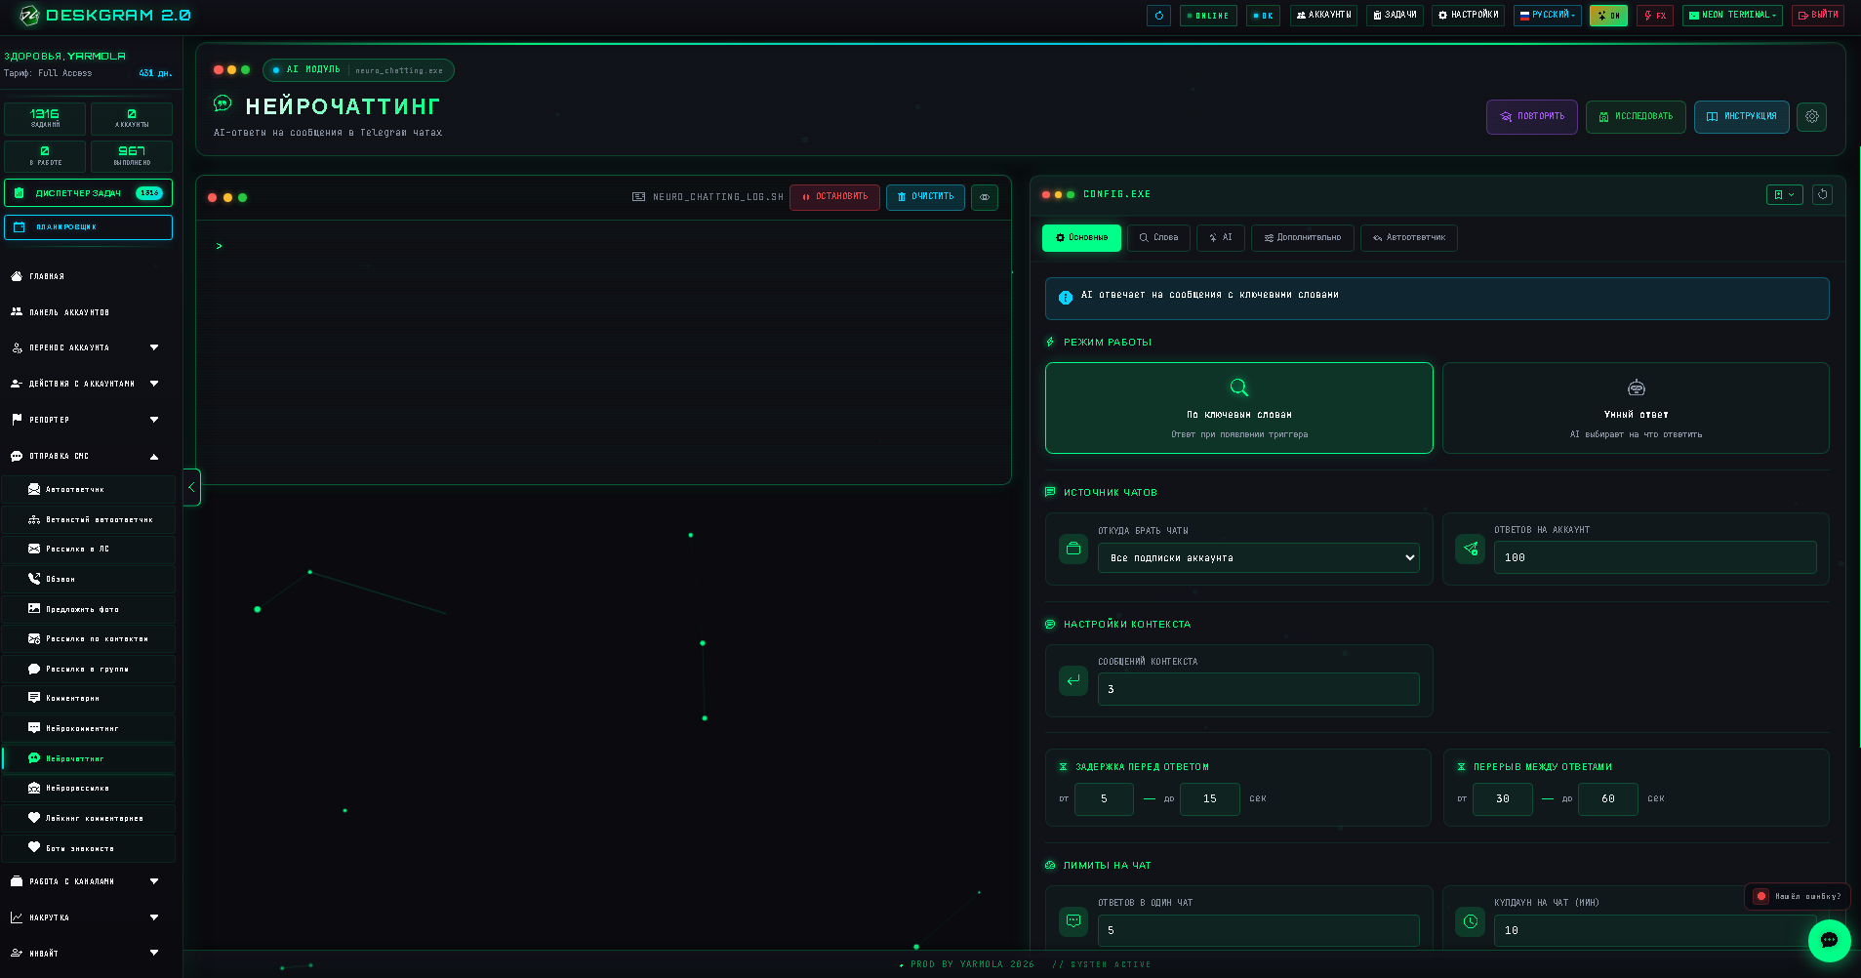Collapse the Отправка СМС sidebar section
Viewport: 1861px width, 978px height.
pos(88,456)
